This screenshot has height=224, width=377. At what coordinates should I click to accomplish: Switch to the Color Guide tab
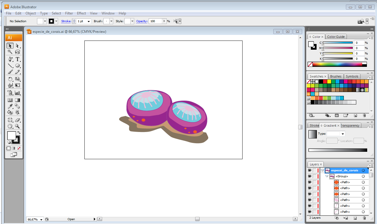pyautogui.click(x=336, y=37)
